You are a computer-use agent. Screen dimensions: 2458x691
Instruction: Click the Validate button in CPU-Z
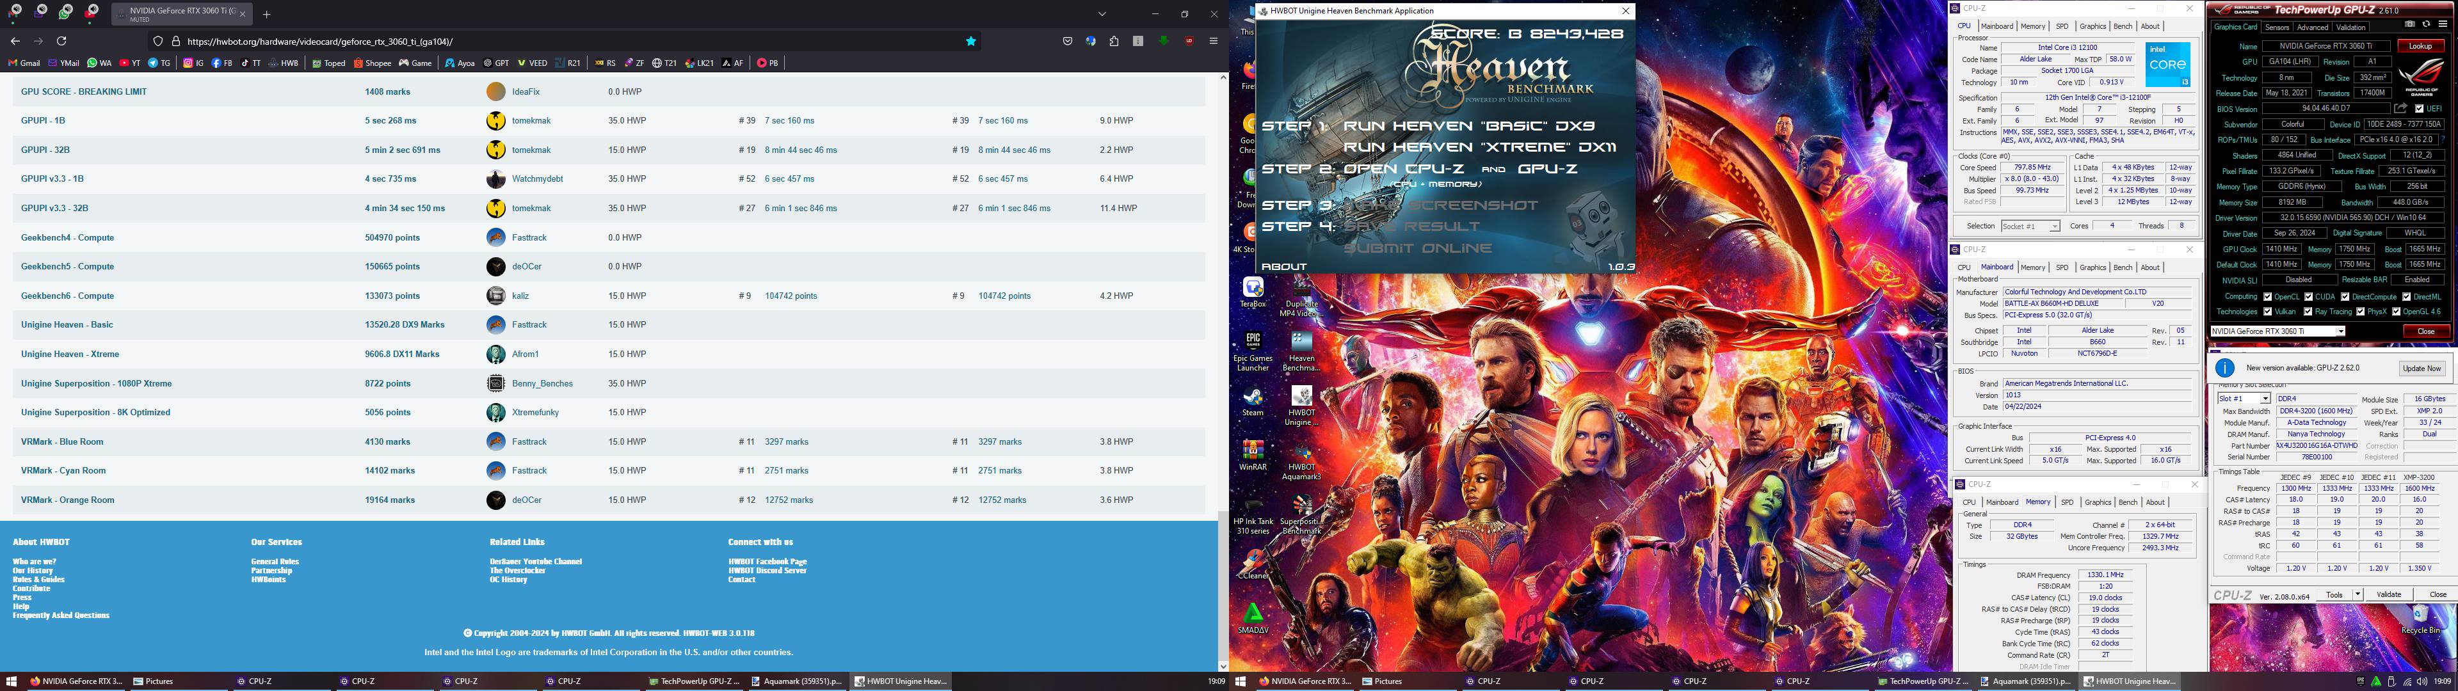[2388, 594]
